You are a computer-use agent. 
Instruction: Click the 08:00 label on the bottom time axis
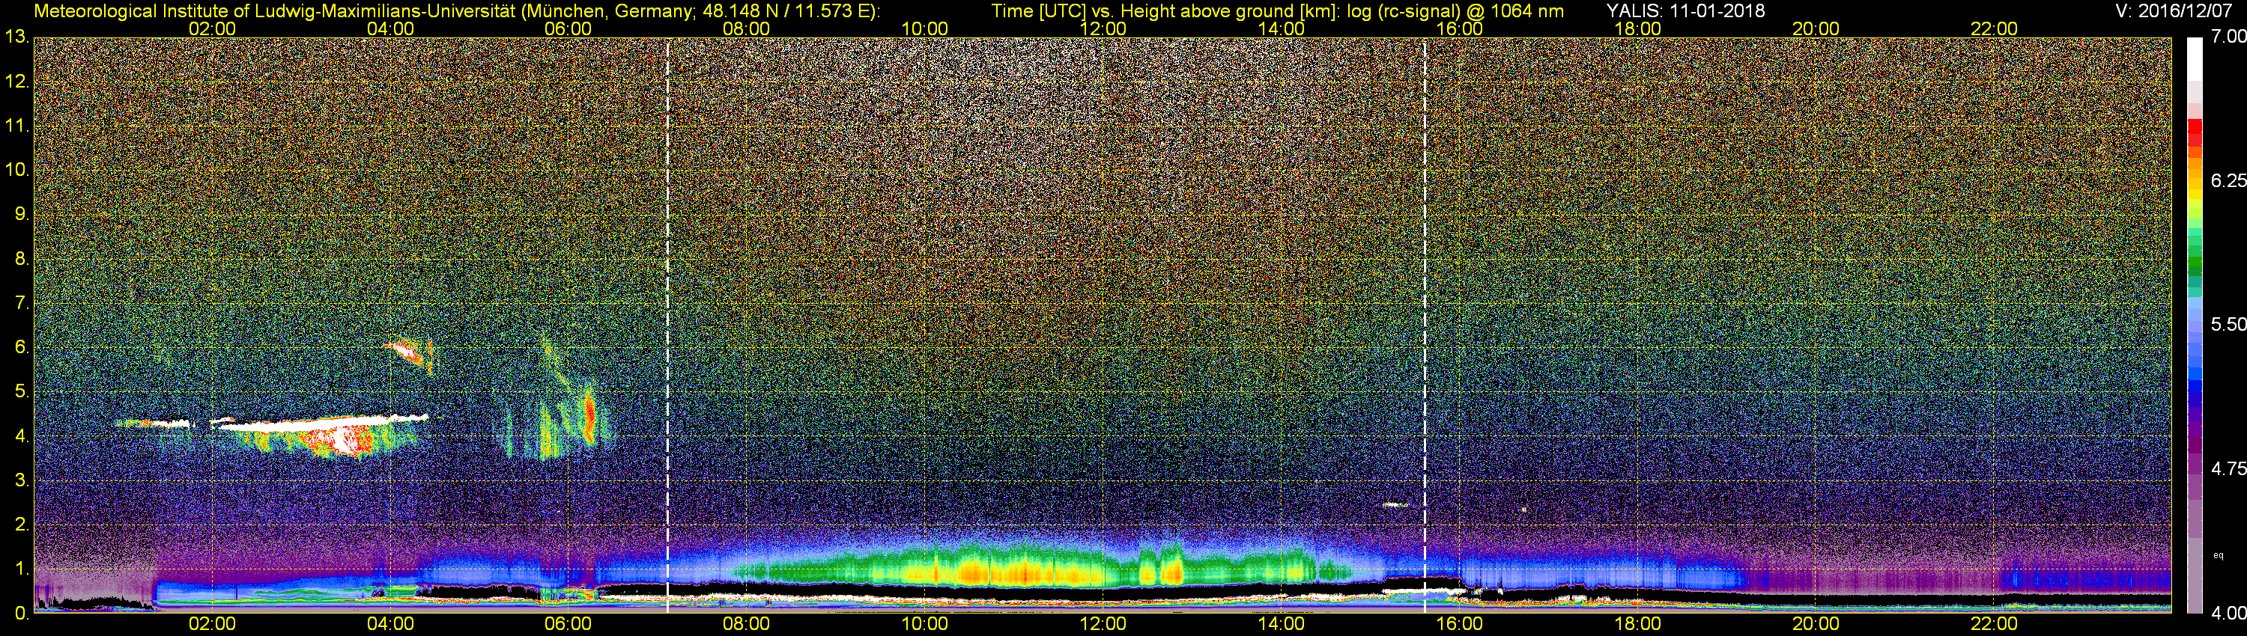[x=746, y=624]
